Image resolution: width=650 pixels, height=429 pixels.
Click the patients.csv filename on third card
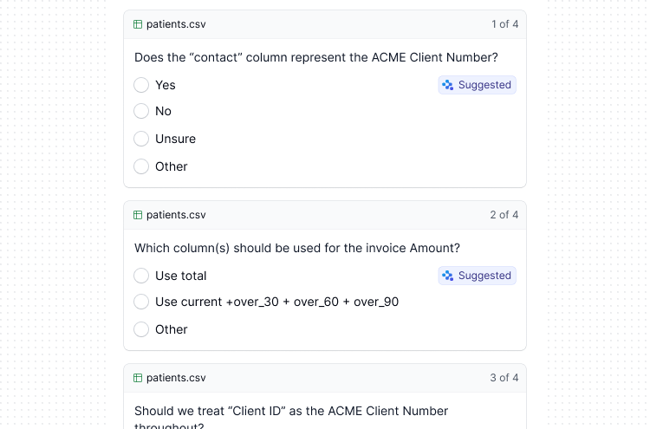[176, 378]
